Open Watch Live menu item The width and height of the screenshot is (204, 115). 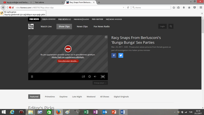pyautogui.click(x=46, y=26)
